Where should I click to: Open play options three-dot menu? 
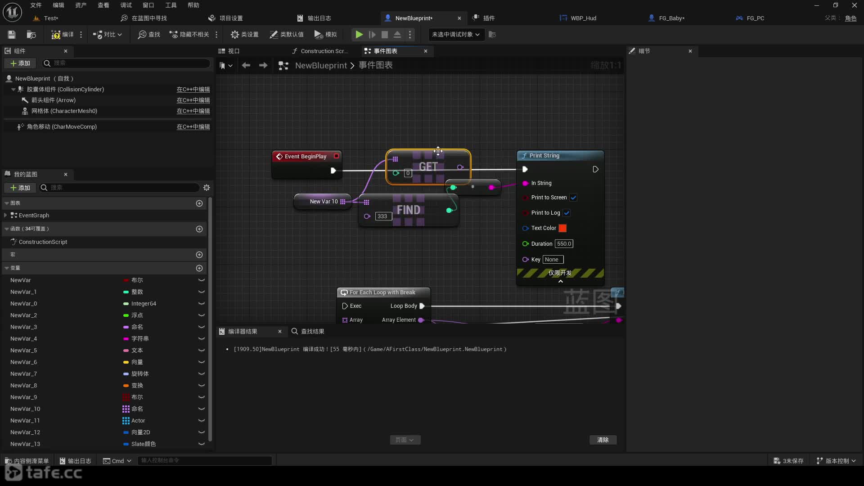click(410, 35)
